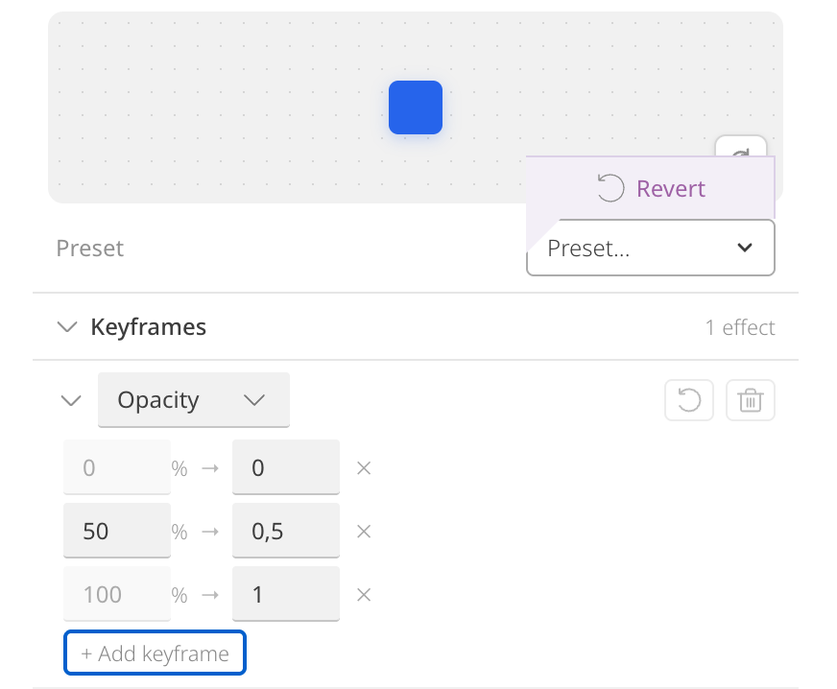Edit the 50 percent position field

(x=116, y=531)
